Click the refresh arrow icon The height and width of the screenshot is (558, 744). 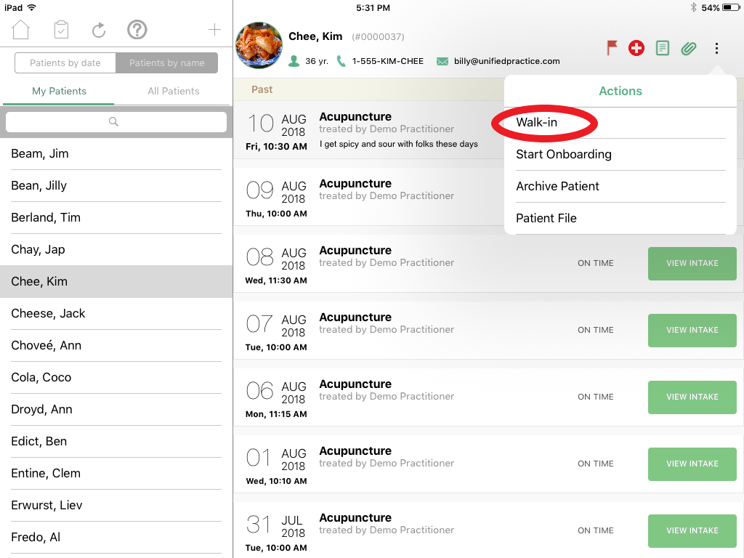click(x=99, y=30)
